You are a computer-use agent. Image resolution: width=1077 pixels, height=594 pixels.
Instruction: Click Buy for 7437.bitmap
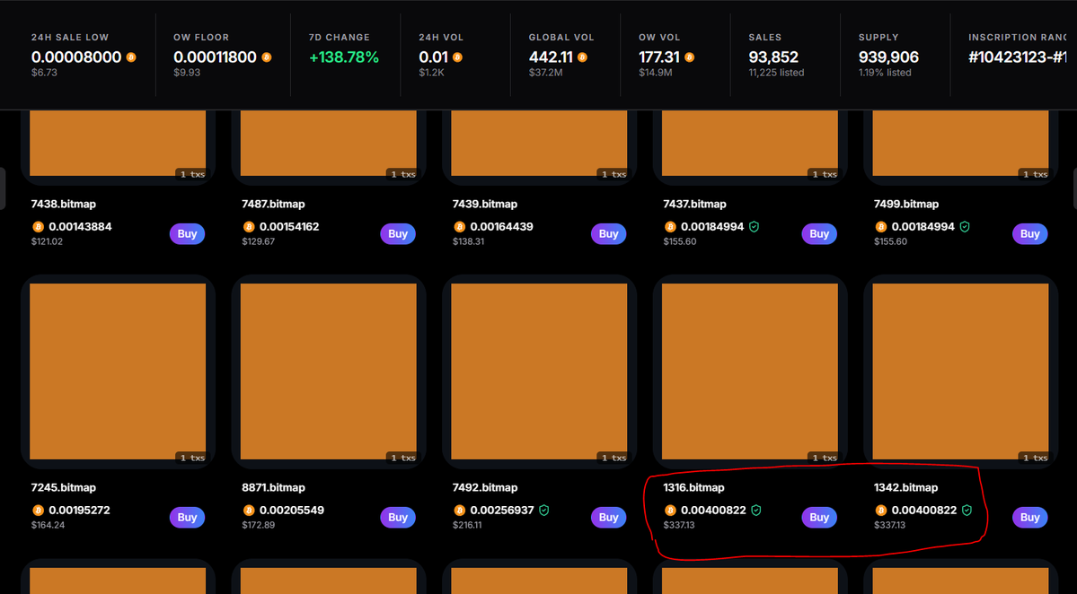coord(818,234)
